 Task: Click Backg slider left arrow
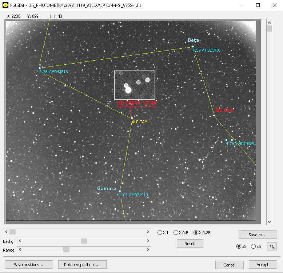tap(19, 241)
